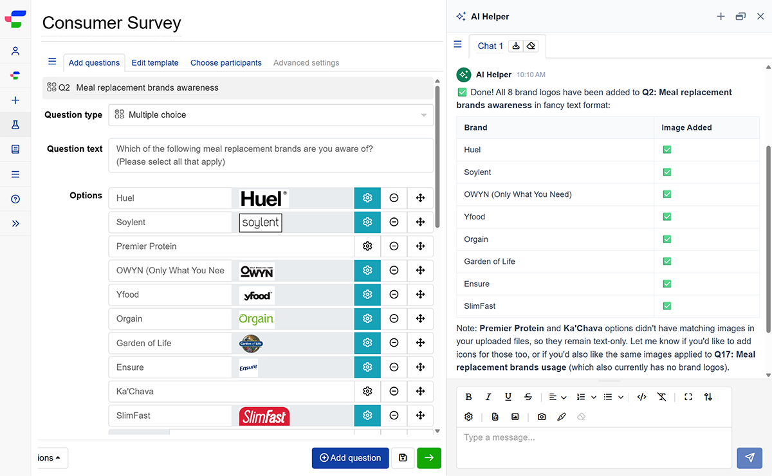The width and height of the screenshot is (772, 476).
Task: Save the survey with floppy disk button
Action: point(403,458)
